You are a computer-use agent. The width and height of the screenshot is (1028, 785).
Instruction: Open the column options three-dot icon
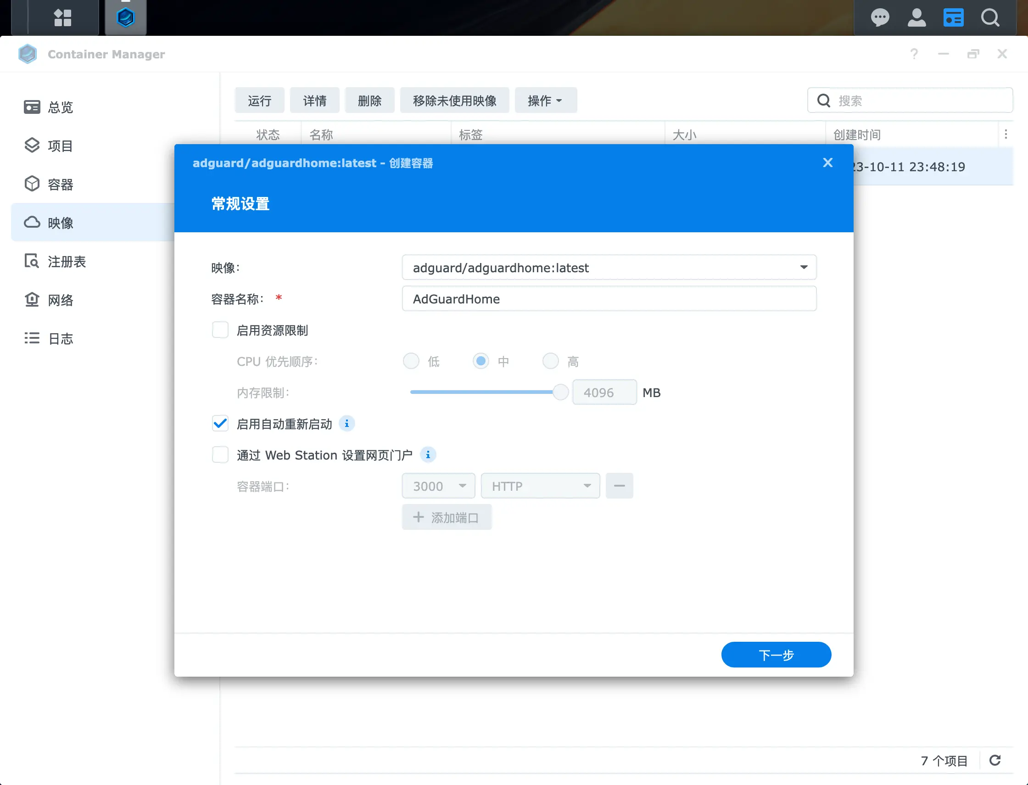pos(1006,135)
